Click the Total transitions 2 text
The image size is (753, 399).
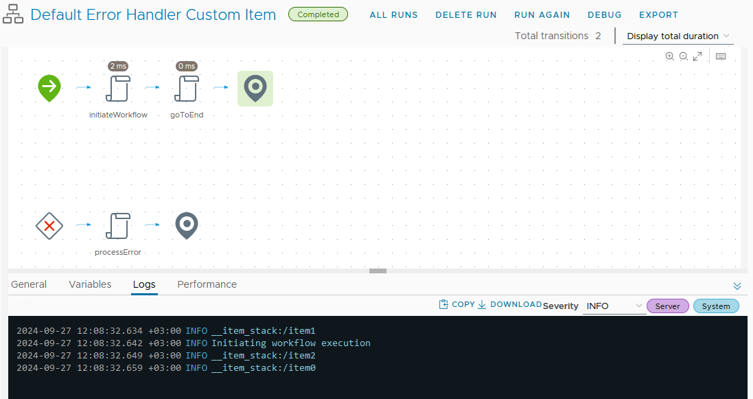pyautogui.click(x=557, y=36)
